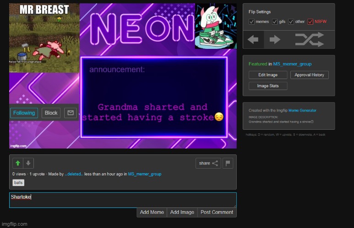Open Edit Image

[x=268, y=75]
